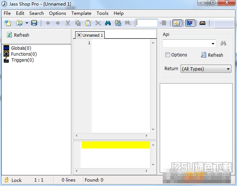
Task: Select the Triggers(0) tree item
Action: click(x=23, y=60)
